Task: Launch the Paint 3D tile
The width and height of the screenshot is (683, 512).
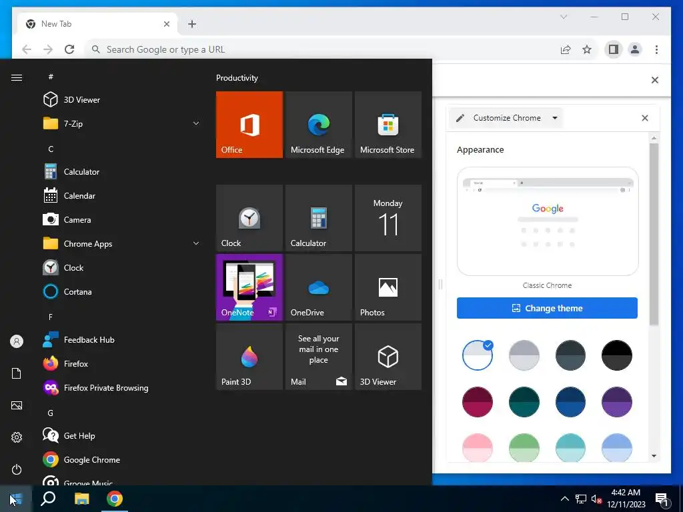Action: tap(249, 357)
